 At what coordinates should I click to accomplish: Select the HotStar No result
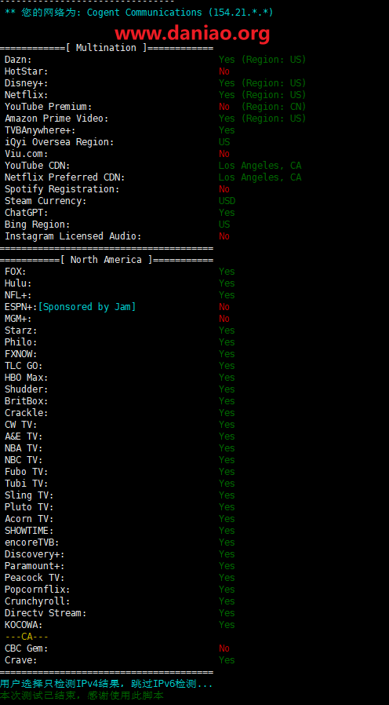click(224, 71)
